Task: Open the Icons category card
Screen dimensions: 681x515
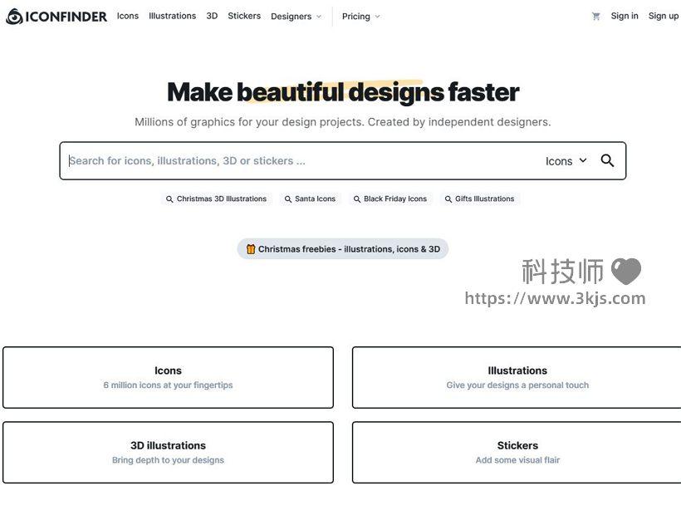Action: 168,377
